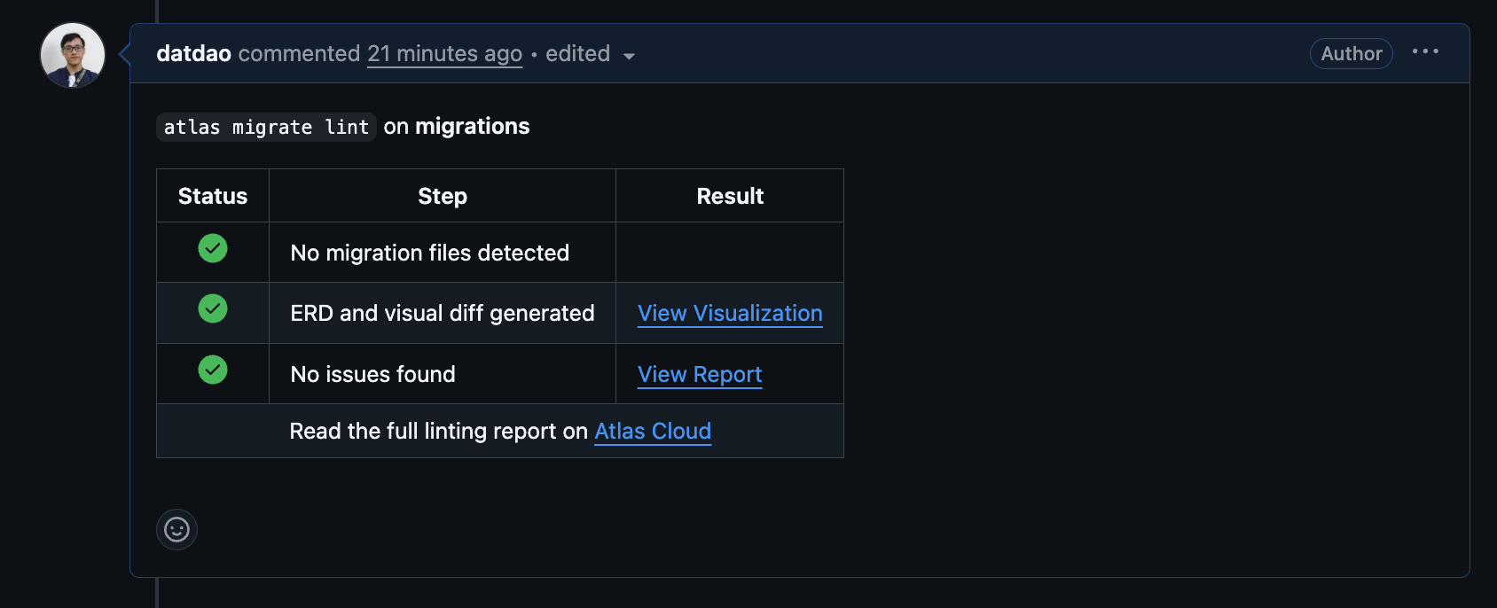Click the Author badge
Image resolution: width=1497 pixels, height=608 pixels.
[x=1351, y=53]
